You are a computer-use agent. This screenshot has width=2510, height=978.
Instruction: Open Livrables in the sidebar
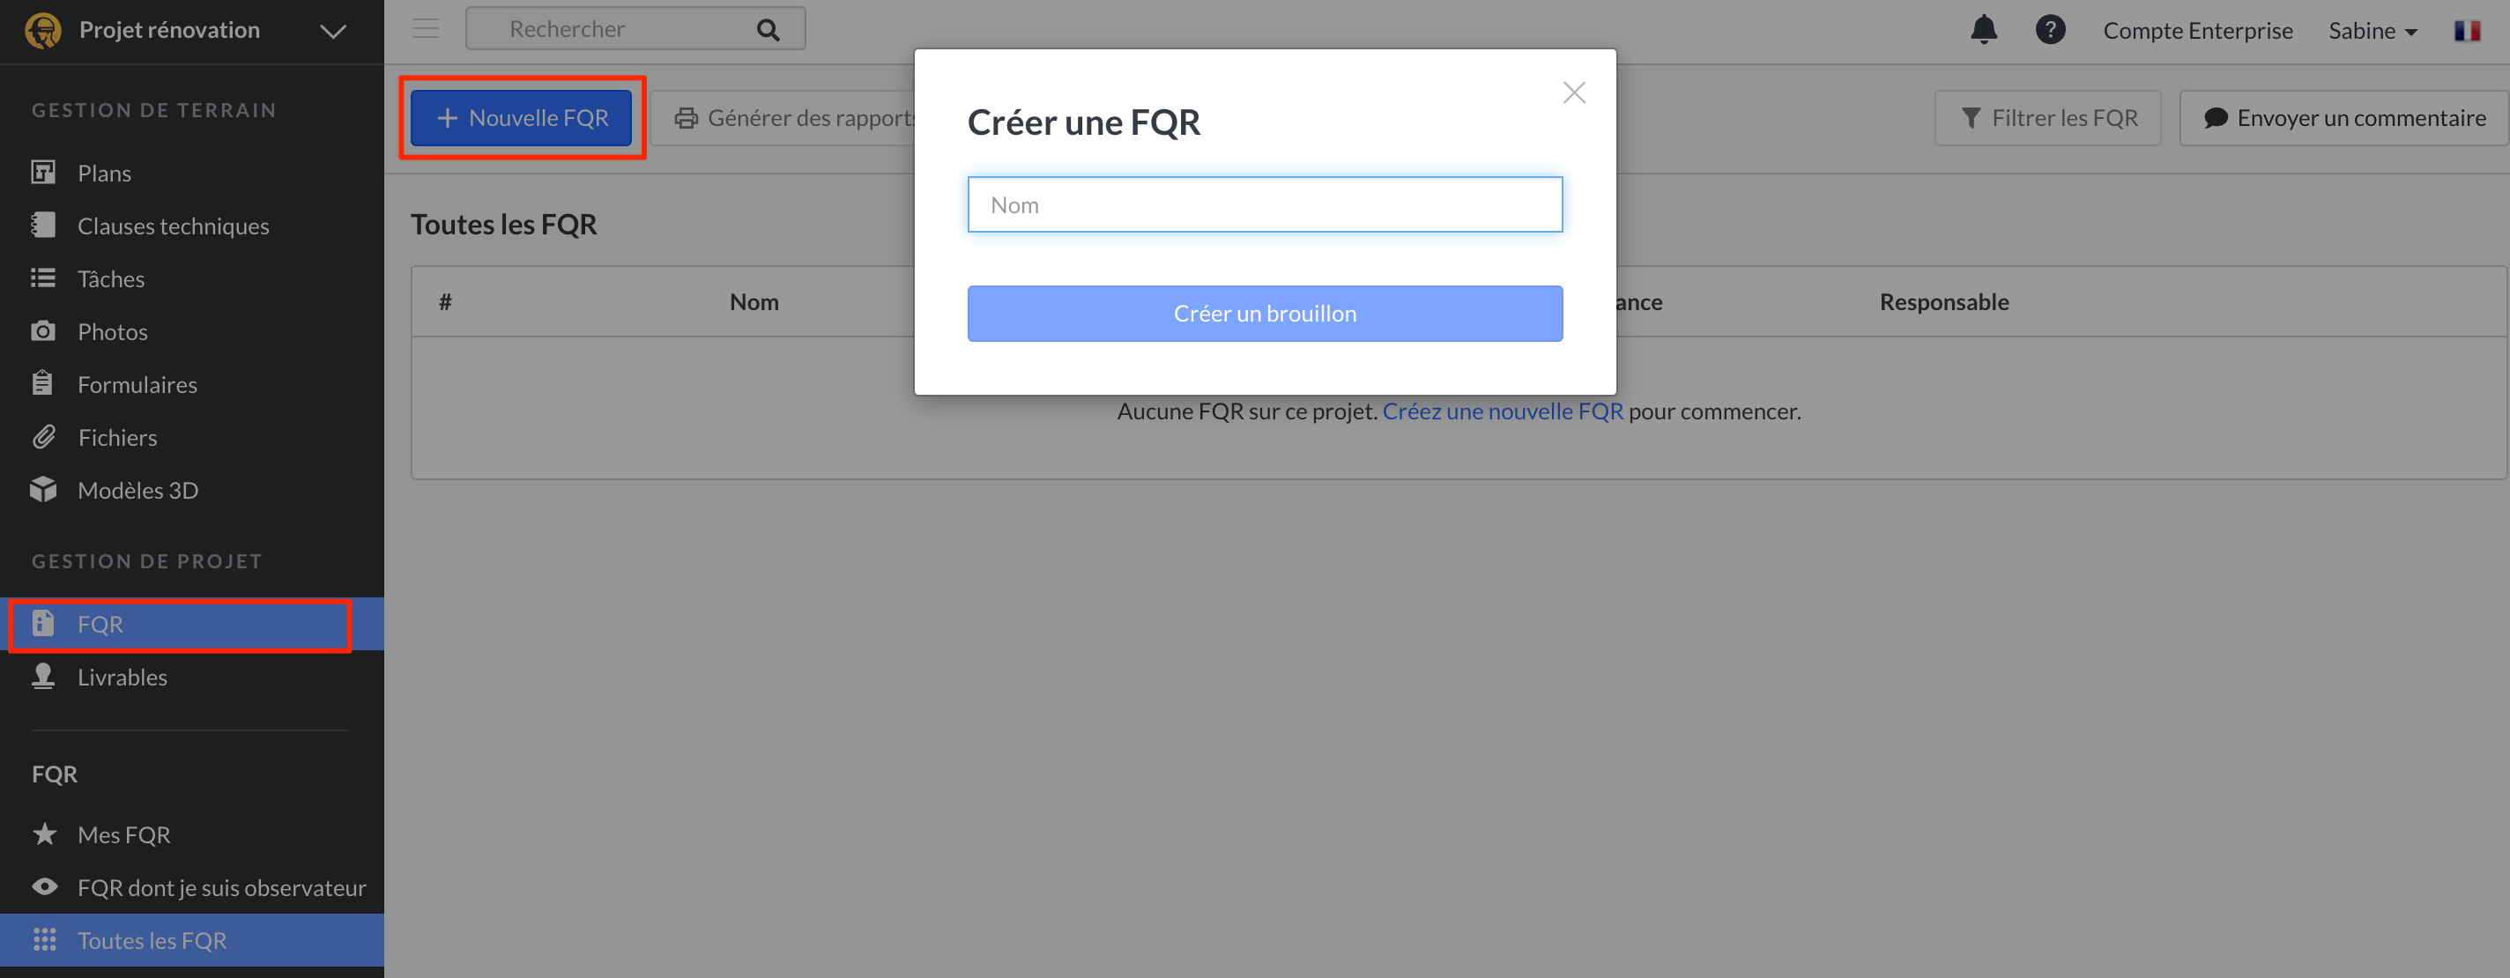[x=192, y=677]
